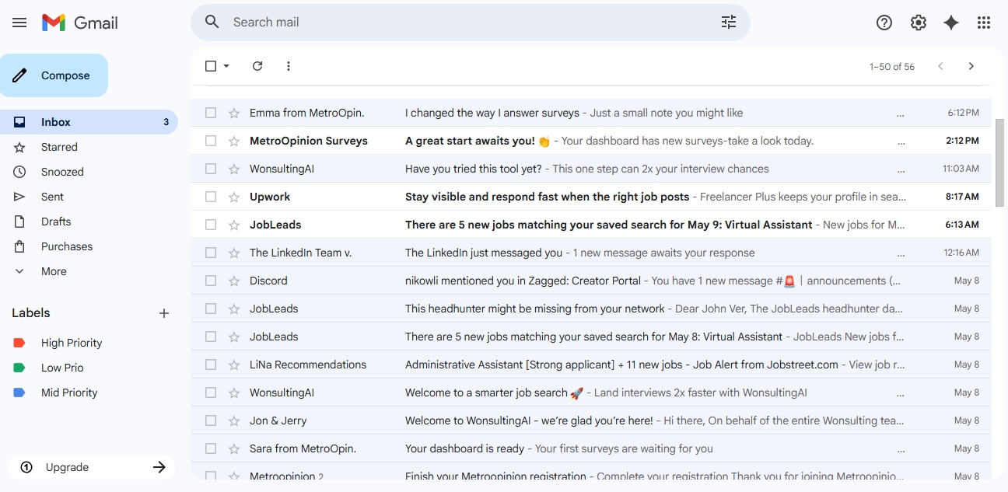The height and width of the screenshot is (492, 1008).
Task: Open the select dropdown arrow
Action: 226,66
